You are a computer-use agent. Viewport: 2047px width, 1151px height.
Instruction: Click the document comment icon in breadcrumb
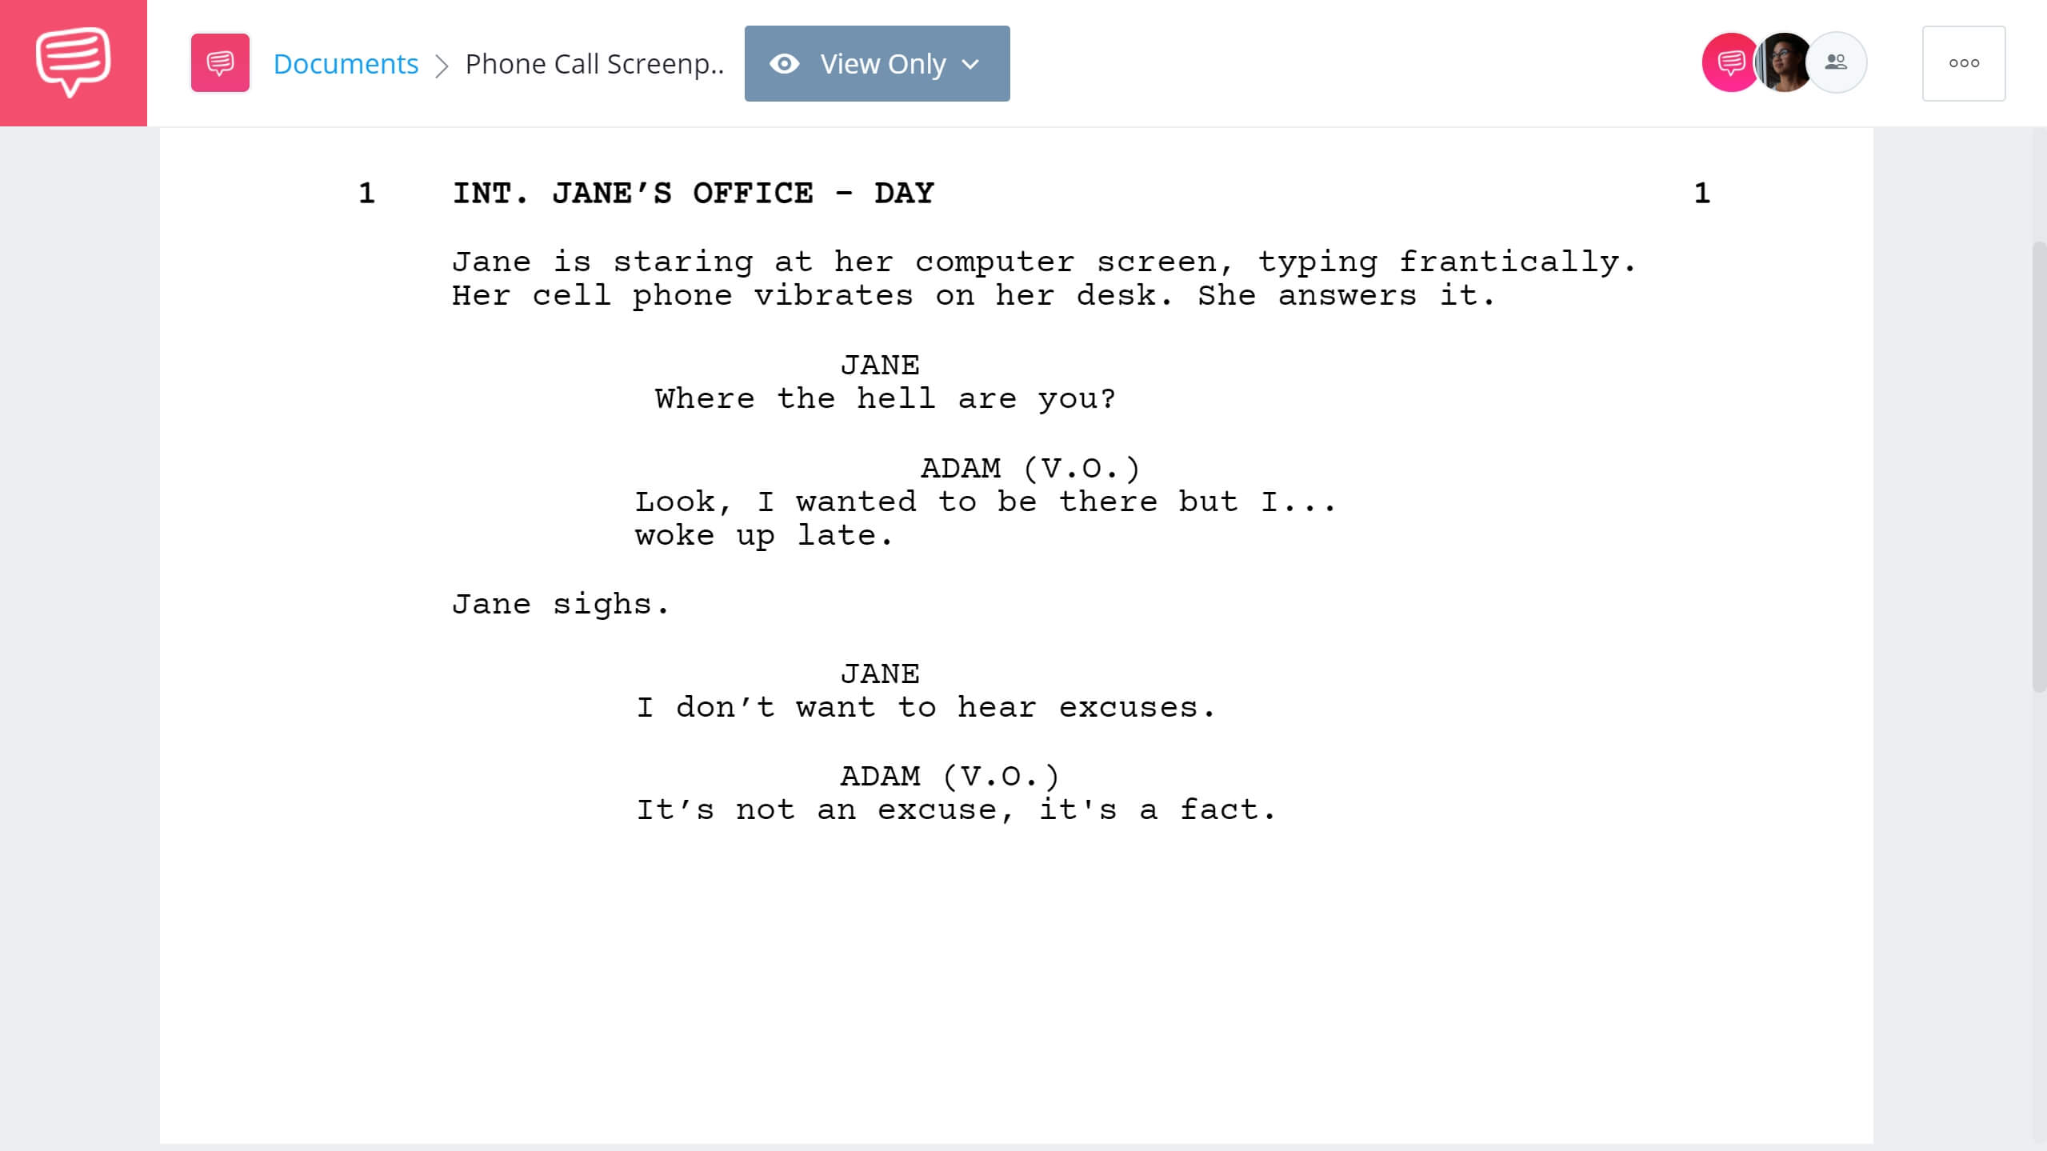tap(219, 63)
